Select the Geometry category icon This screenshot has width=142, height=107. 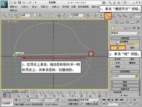[113, 28]
